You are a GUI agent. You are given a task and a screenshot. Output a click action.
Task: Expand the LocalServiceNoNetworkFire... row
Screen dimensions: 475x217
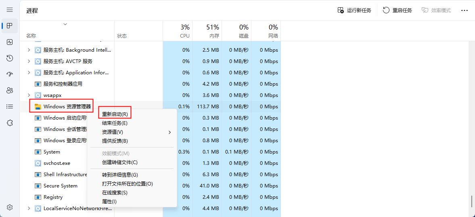click(29, 209)
